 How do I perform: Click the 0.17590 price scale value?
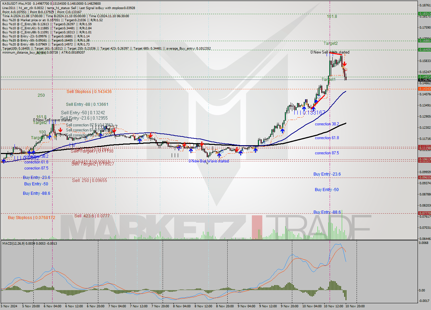pyautogui.click(x=425, y=28)
